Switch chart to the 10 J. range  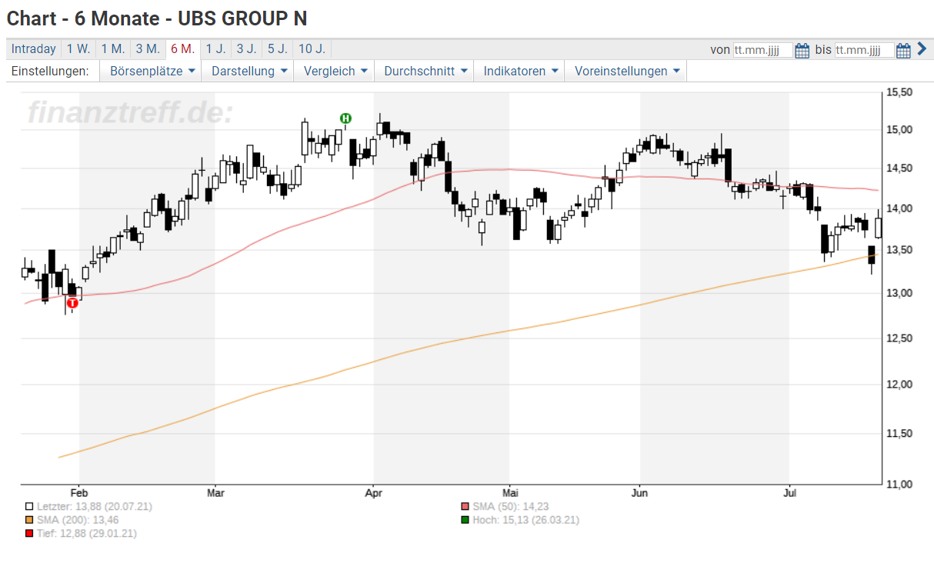click(312, 49)
